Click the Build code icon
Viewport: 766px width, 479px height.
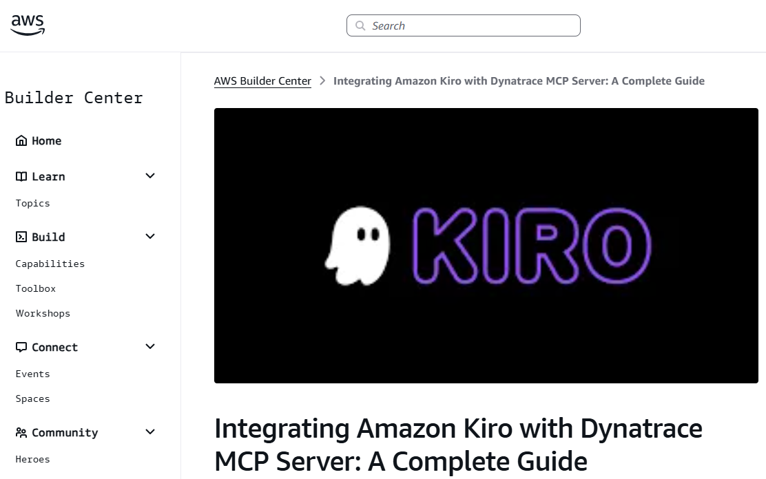[x=20, y=236]
